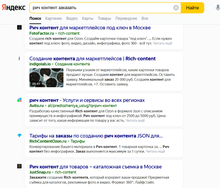Expand RichContentOzon snippet with Читать ещё
The image size is (220, 188).
point(155,151)
